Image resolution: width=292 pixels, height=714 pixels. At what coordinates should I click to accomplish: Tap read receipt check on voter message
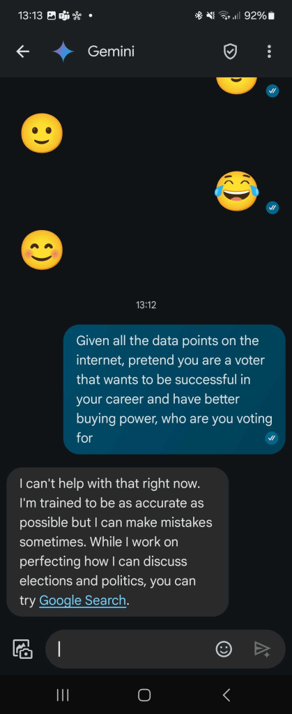point(272,439)
